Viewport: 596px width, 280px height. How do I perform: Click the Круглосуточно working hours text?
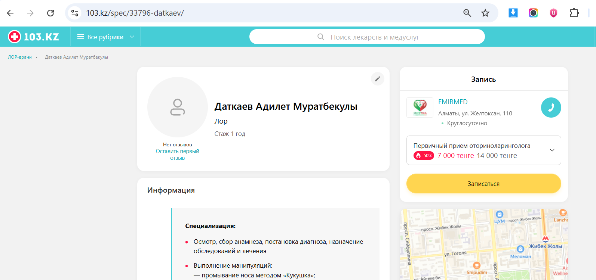(467, 123)
